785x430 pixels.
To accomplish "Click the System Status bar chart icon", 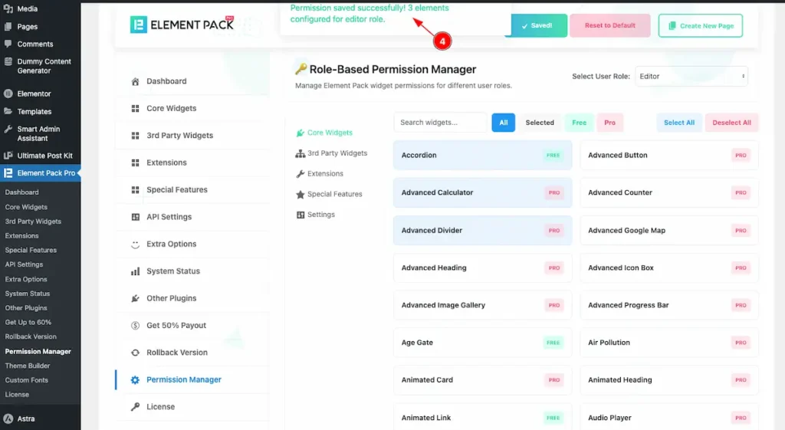I will coord(136,271).
